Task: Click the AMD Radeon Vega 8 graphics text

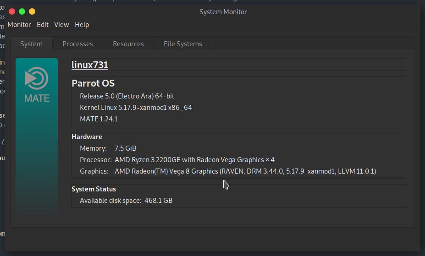Action: tap(245, 171)
